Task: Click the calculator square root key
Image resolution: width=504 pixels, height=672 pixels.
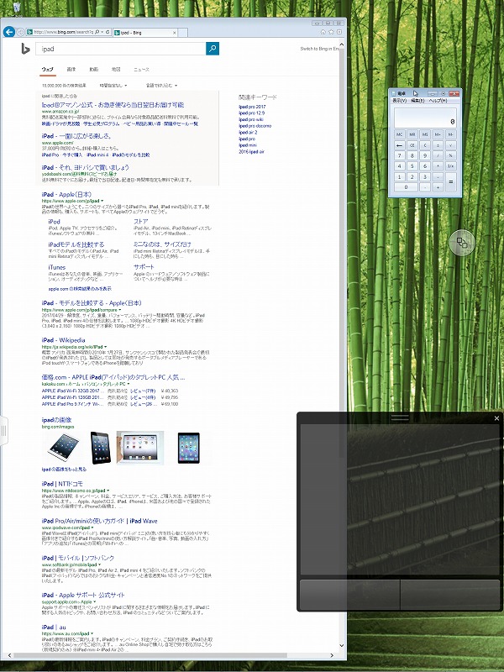Action: pyautogui.click(x=450, y=145)
